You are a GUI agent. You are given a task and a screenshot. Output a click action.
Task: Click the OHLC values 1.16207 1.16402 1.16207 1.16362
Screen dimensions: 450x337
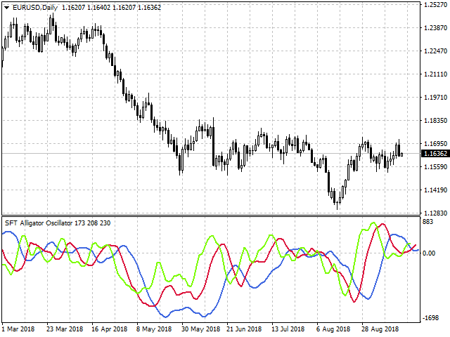(x=111, y=8)
